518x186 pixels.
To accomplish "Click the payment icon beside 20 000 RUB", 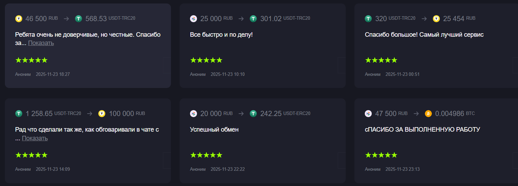I will [x=194, y=114].
